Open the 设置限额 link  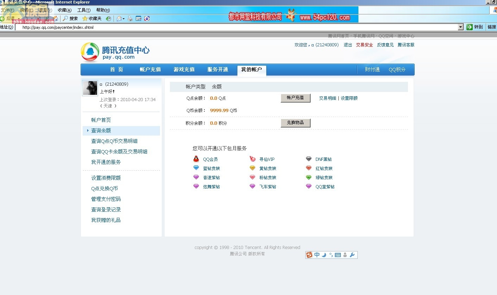pos(349,98)
